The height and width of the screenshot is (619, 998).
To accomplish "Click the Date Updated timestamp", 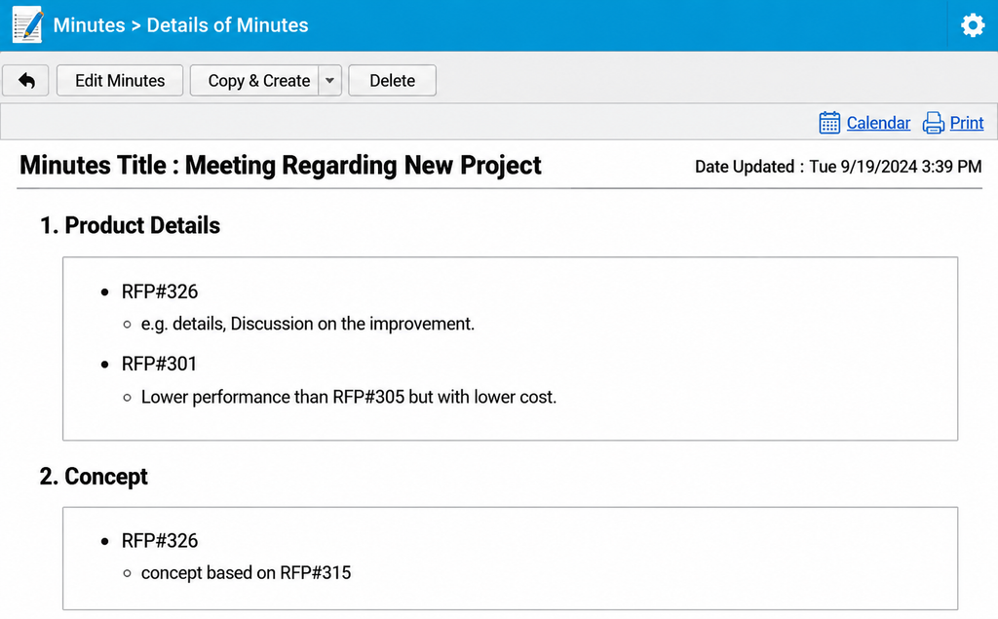I will [x=838, y=167].
